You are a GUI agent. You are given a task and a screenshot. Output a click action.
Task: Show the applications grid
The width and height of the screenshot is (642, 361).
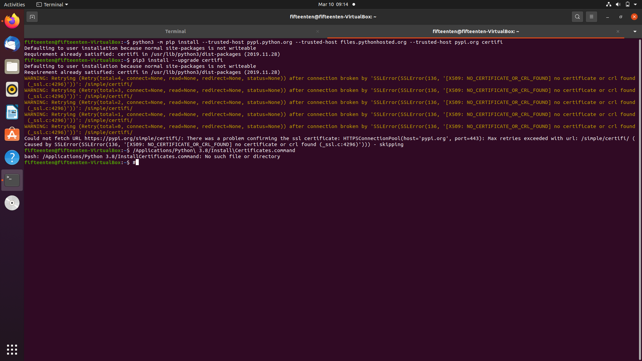(x=12, y=349)
